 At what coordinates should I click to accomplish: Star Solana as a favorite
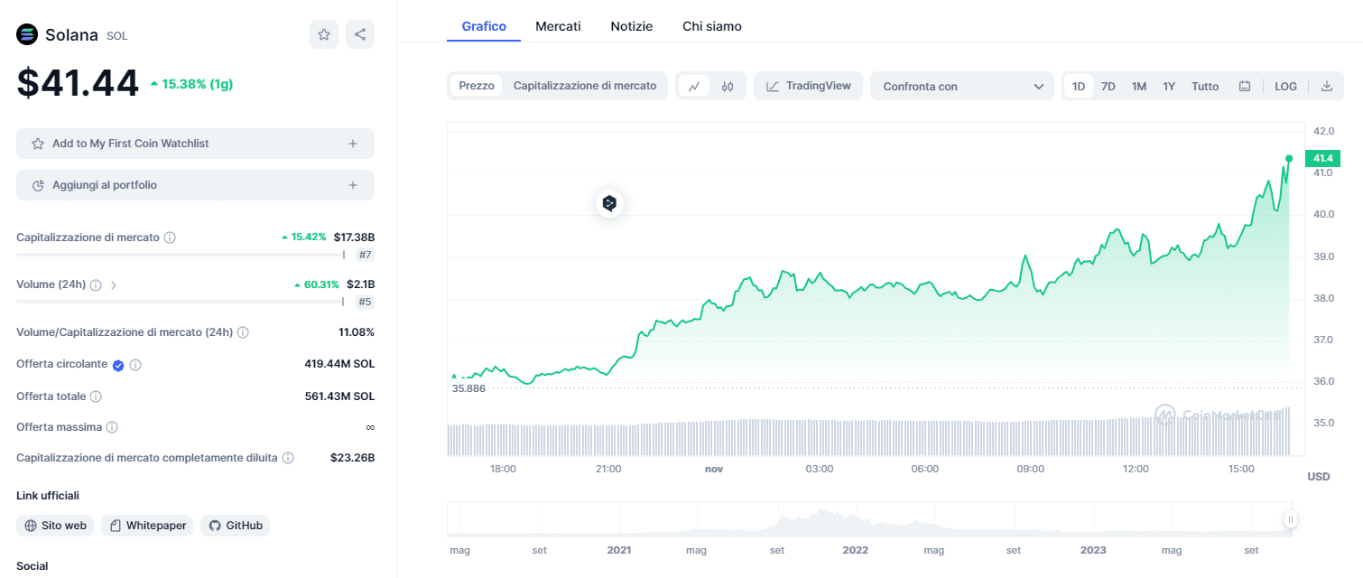(x=324, y=34)
